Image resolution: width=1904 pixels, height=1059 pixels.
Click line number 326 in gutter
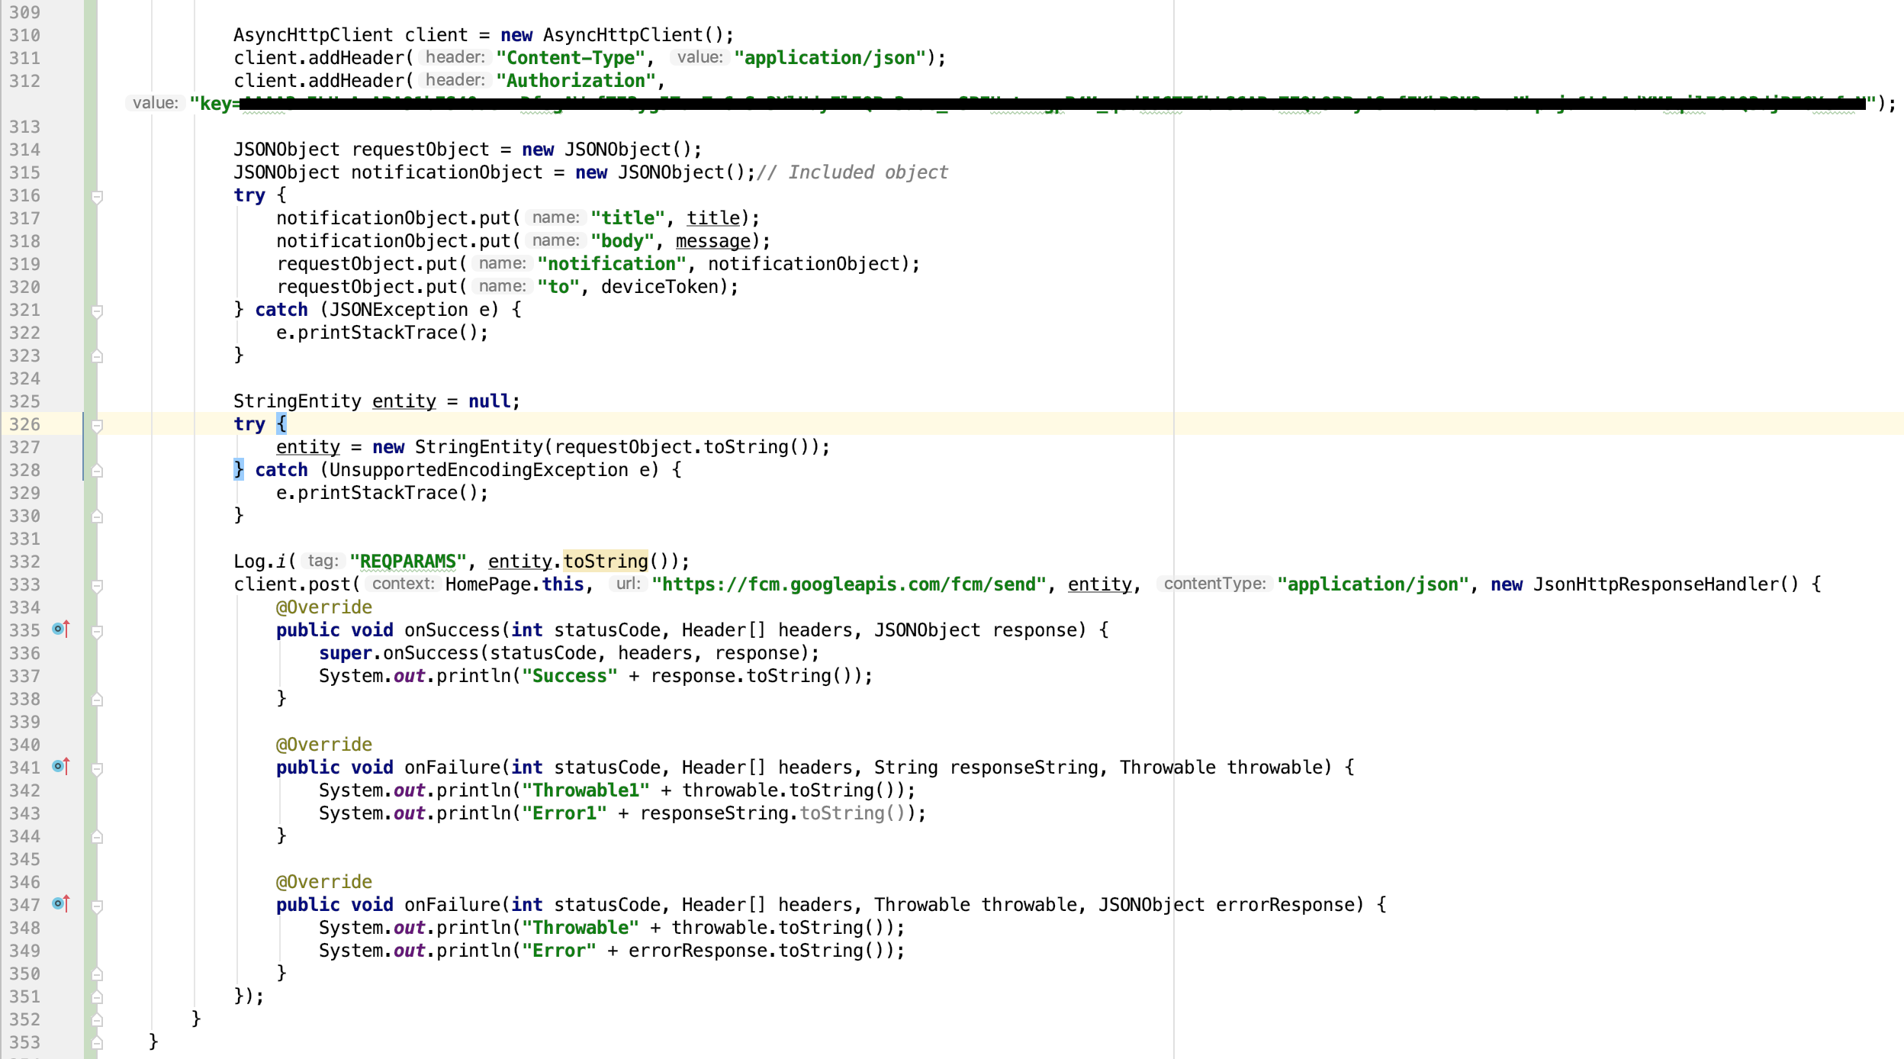(x=24, y=424)
